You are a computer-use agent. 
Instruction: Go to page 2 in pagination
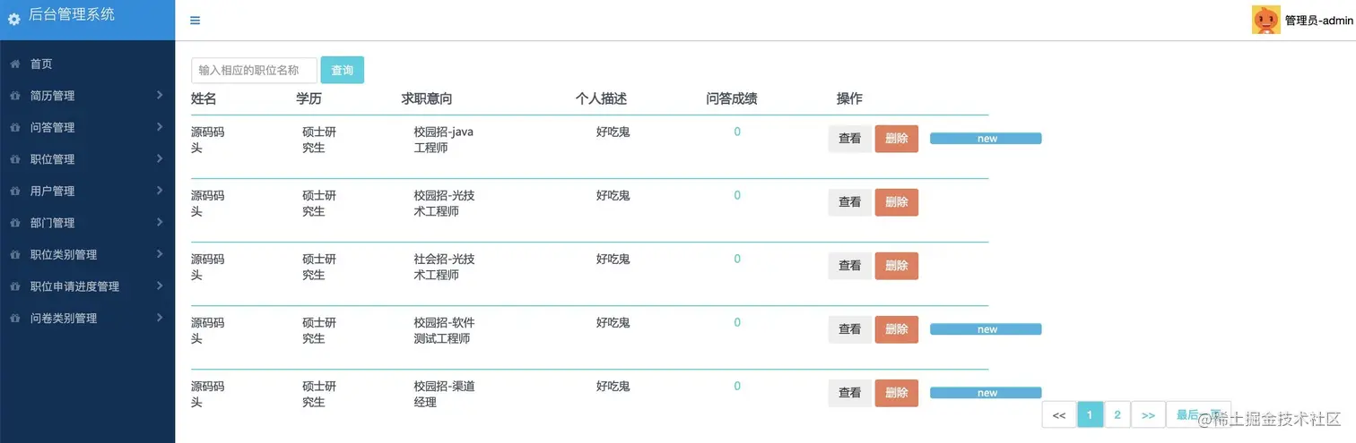click(1117, 414)
